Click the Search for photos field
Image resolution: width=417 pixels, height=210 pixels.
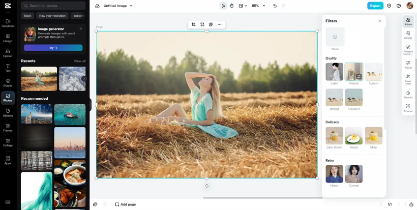[x=53, y=5]
